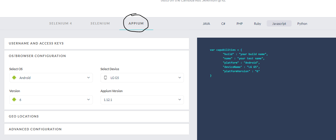The height and width of the screenshot is (140, 336).
Task: Click the phone icon beside LG G5
Action: [x=105, y=78]
